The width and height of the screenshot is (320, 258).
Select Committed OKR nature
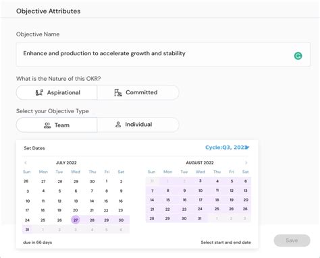pos(138,92)
